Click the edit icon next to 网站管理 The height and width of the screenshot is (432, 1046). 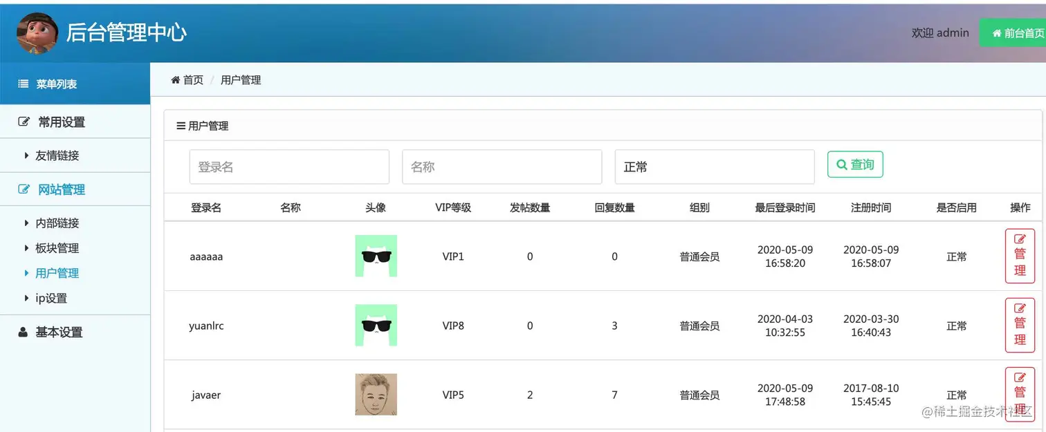pos(24,189)
